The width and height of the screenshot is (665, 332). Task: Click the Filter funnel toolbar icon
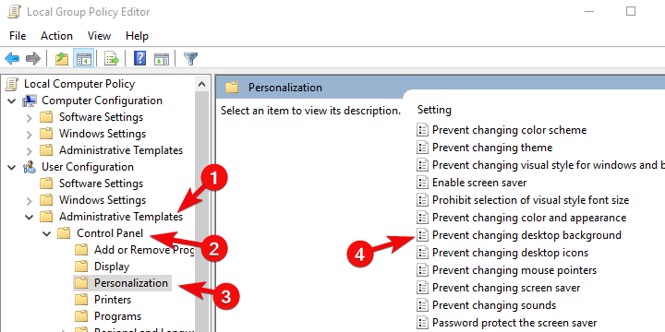coord(191,58)
